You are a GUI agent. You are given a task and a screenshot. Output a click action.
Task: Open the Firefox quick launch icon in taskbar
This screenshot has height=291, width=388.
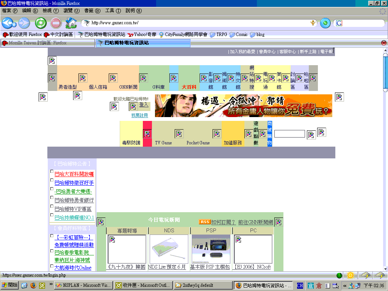pos(33,285)
